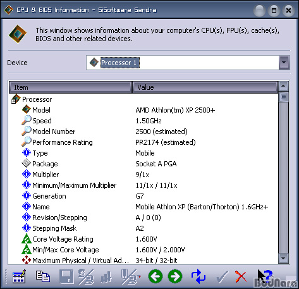Open the Device dropdown arrow
Screen dimensions: 299x289
(x=284, y=63)
